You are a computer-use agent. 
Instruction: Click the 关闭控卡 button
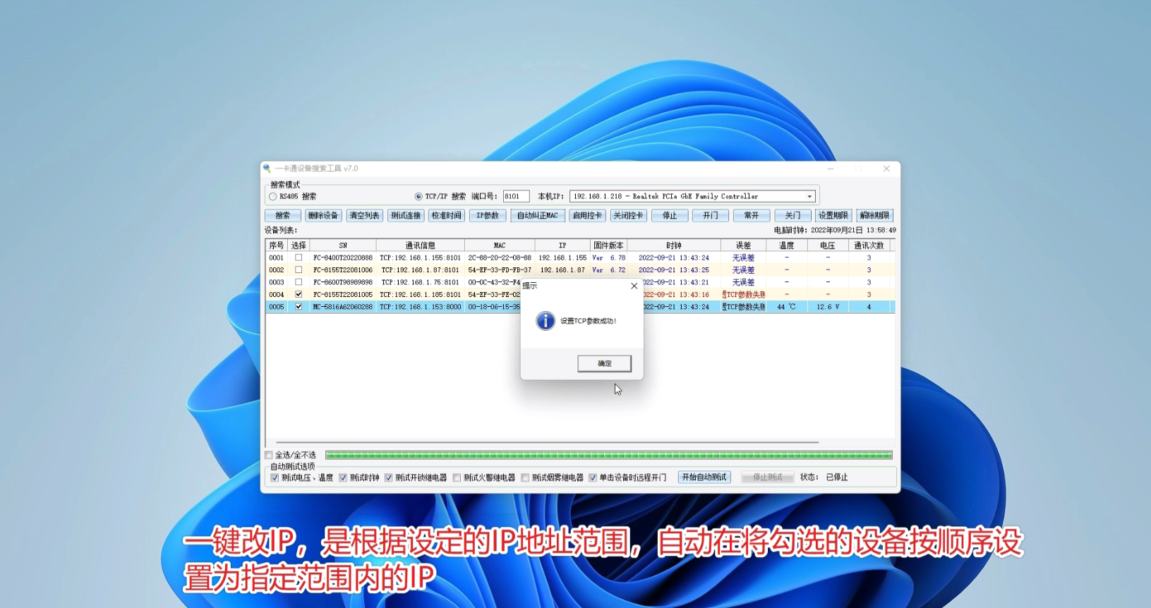coord(628,216)
